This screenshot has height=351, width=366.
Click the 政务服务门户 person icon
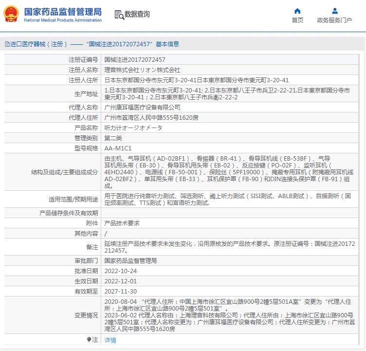pos(334,11)
